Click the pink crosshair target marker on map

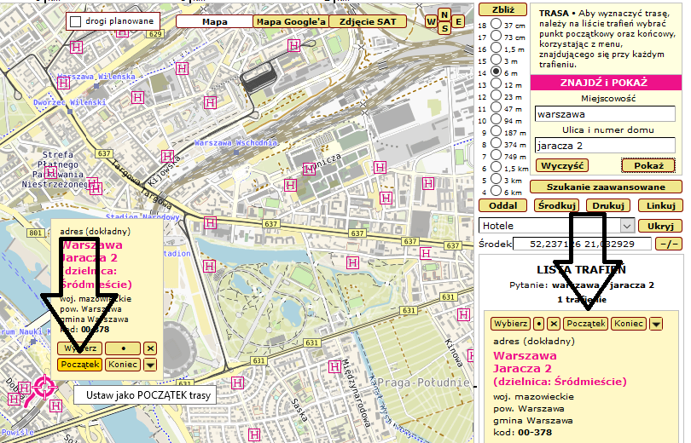43,388
